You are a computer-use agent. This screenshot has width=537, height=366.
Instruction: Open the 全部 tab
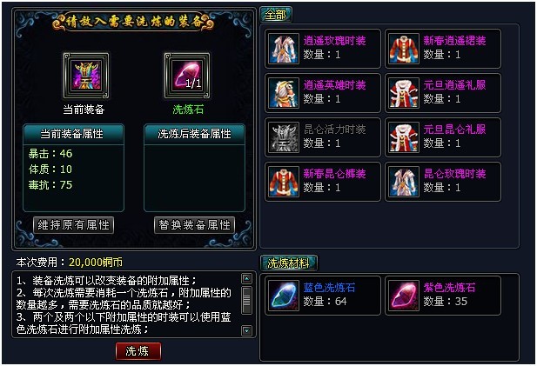point(276,15)
